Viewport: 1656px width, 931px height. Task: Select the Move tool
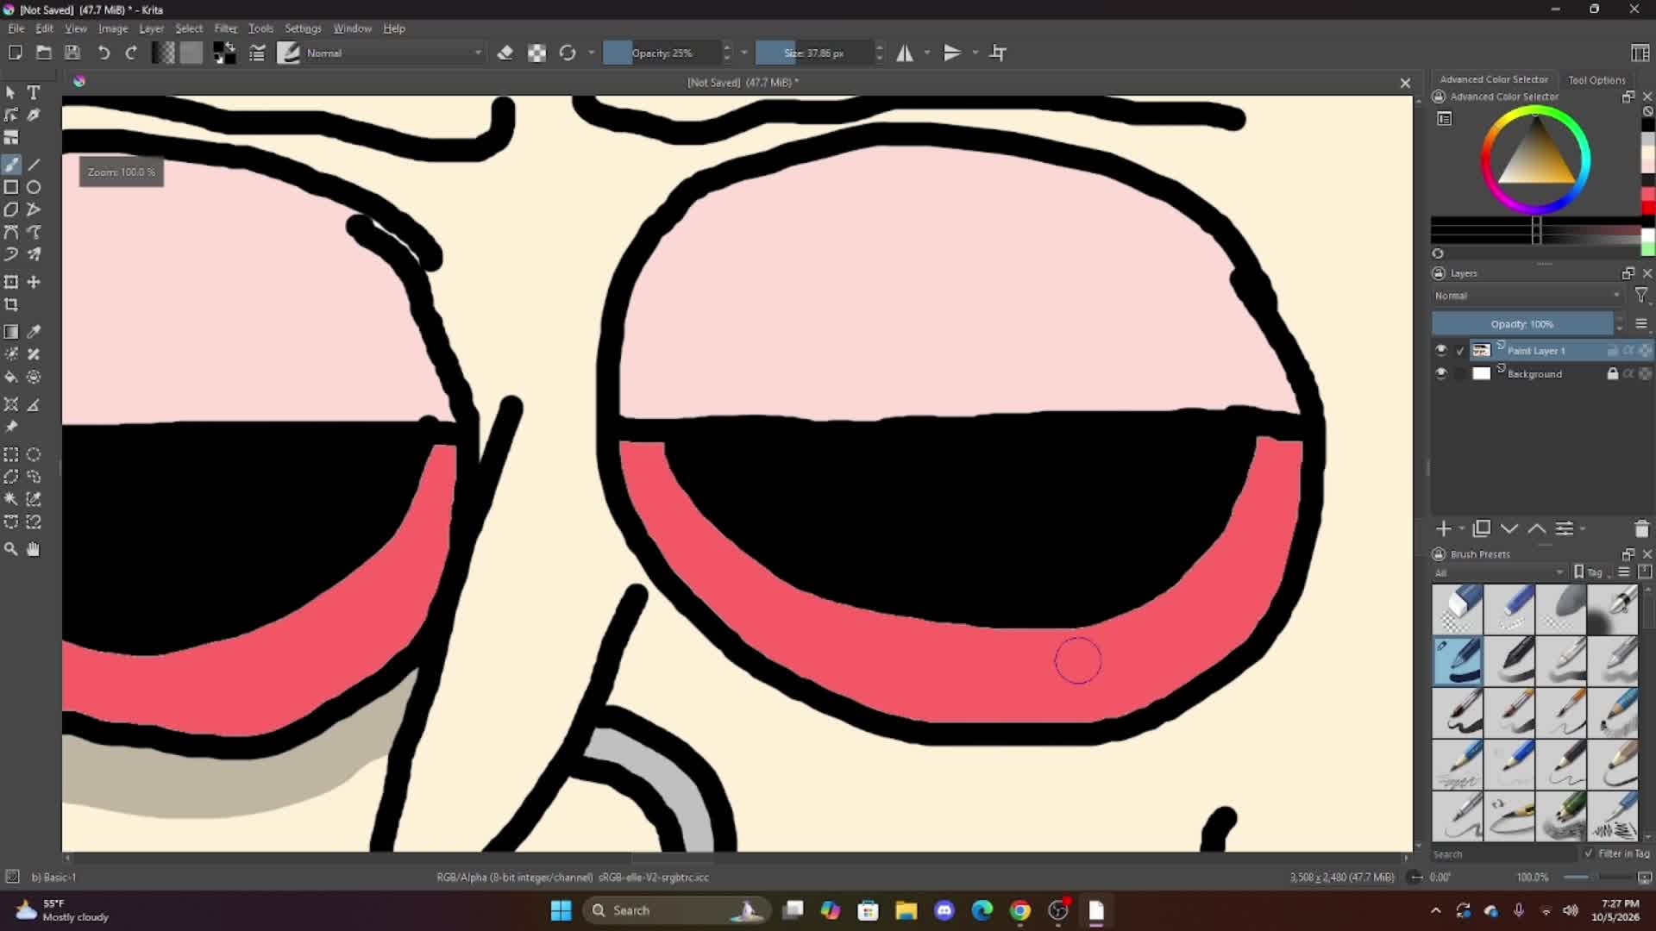click(34, 282)
